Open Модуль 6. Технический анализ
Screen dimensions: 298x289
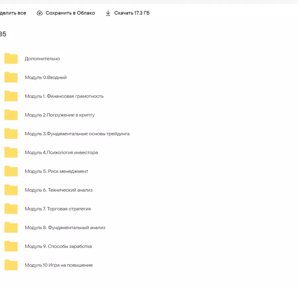pyautogui.click(x=59, y=190)
